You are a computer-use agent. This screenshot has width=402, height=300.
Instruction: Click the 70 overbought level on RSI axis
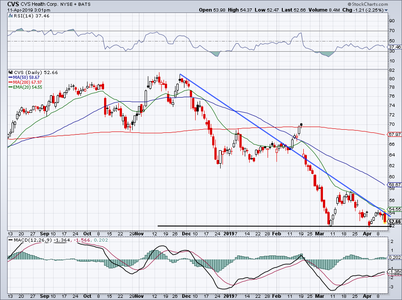click(x=392, y=31)
